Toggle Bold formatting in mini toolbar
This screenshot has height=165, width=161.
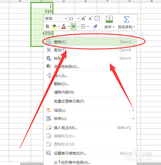(47, 26)
